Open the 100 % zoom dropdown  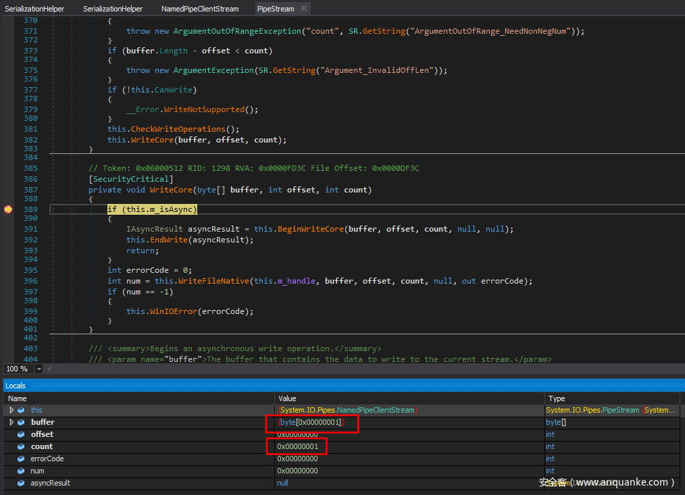coord(39,369)
